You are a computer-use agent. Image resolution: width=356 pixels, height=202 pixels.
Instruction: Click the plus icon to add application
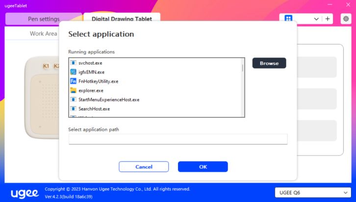coord(328,19)
